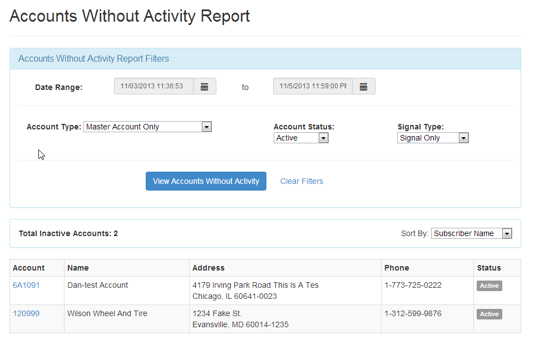Click the Clear Filters link
Viewport: 539px width, 345px height.
coord(302,181)
